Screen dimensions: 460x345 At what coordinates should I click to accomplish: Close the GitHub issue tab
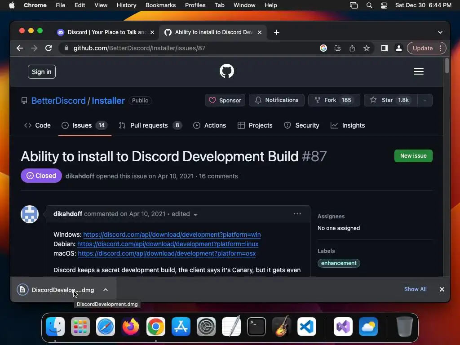point(260,32)
